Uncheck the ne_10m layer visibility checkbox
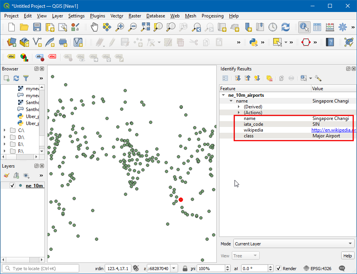The width and height of the screenshot is (357, 274). click(12, 185)
